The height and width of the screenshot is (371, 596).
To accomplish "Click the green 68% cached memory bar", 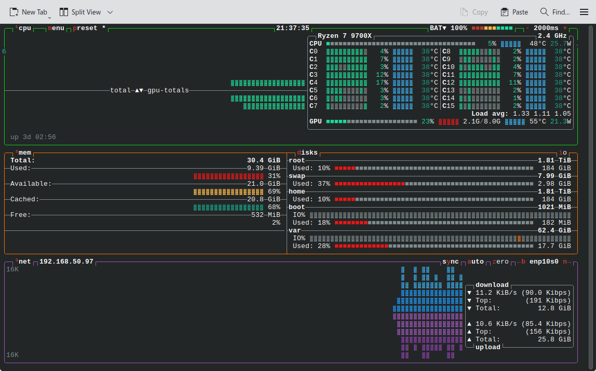I will 228,208.
